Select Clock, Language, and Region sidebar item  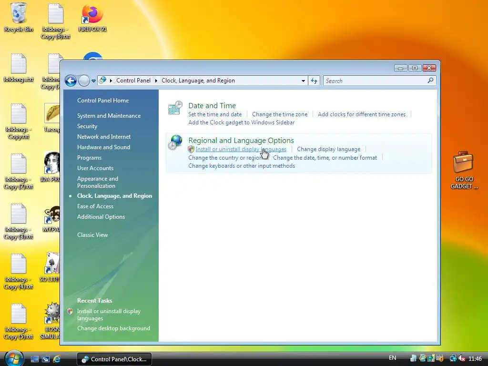(x=114, y=196)
